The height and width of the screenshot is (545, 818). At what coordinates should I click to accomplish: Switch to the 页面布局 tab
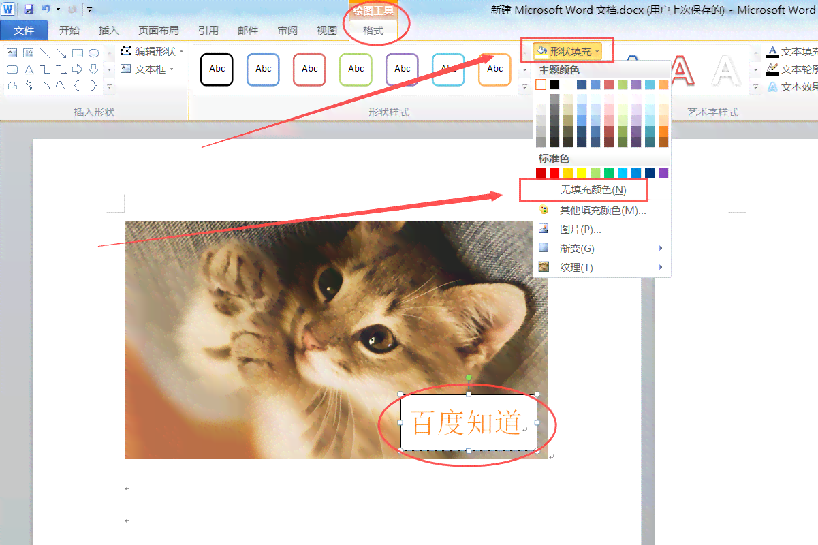click(x=158, y=30)
